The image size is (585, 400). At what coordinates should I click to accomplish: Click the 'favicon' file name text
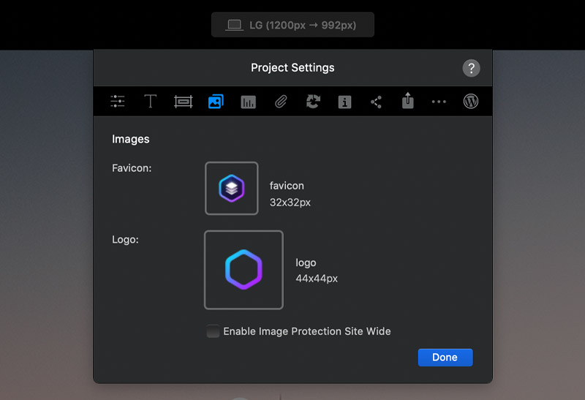287,186
